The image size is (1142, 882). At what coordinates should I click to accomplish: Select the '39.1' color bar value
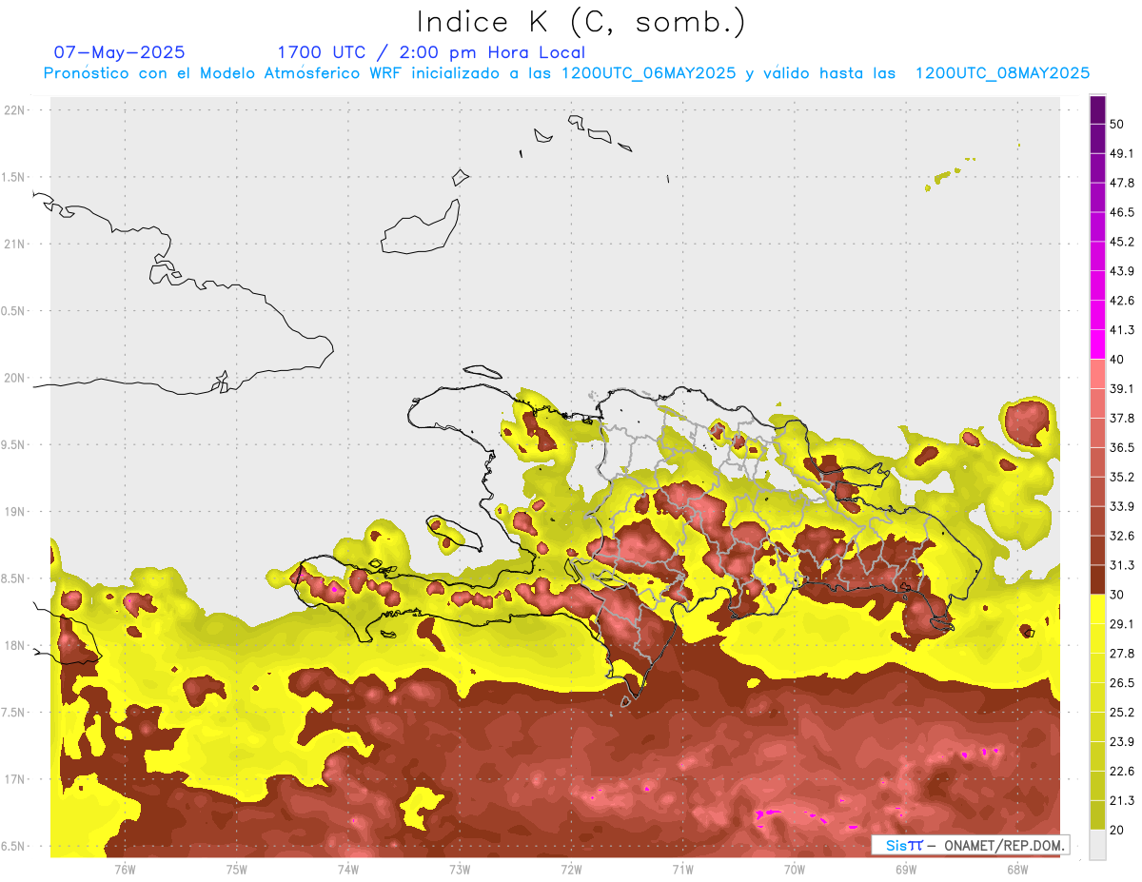(x=1122, y=389)
